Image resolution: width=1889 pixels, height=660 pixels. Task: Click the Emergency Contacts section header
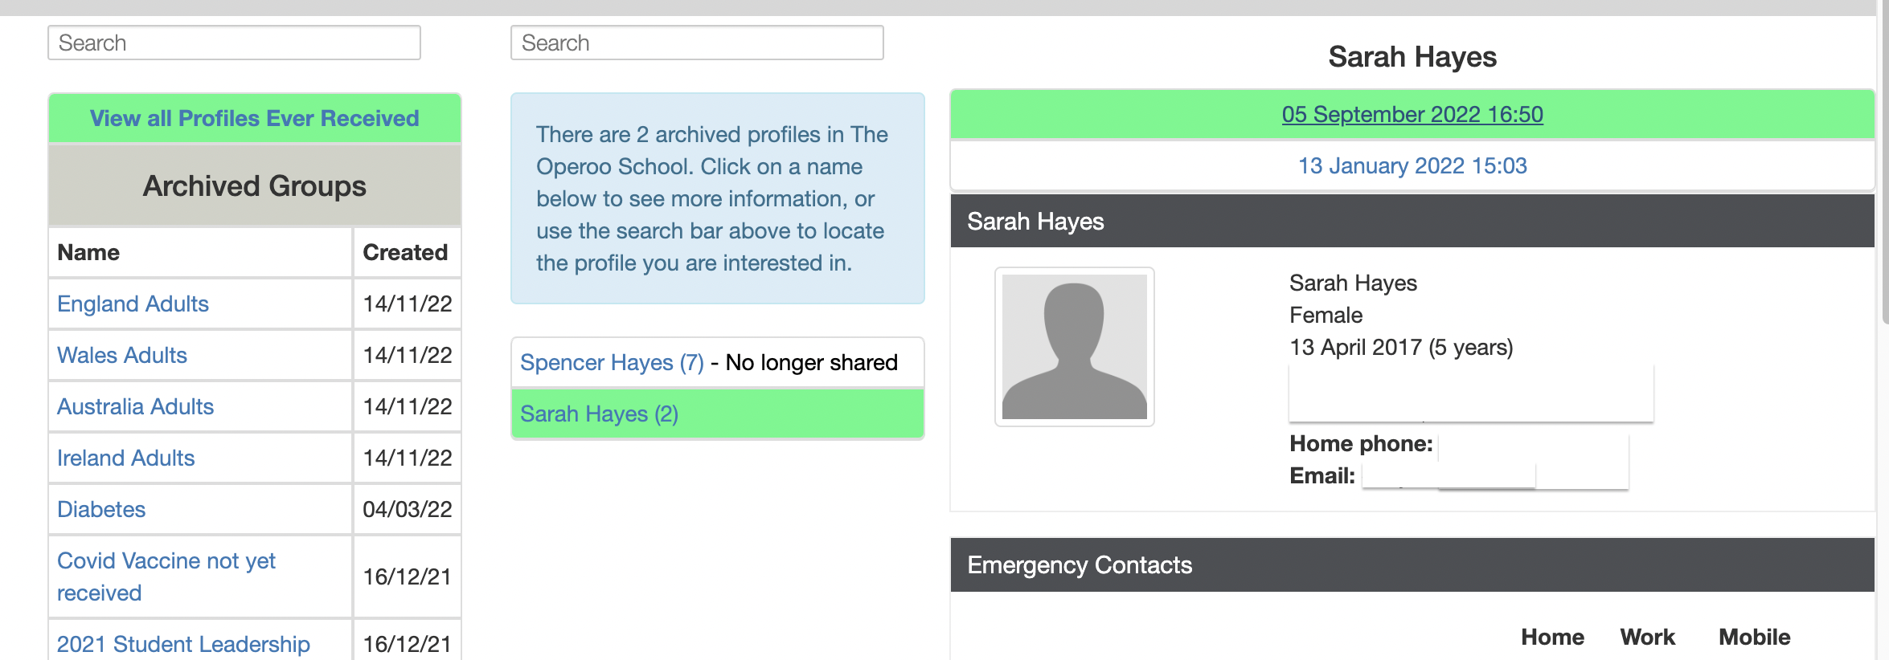pos(1412,564)
